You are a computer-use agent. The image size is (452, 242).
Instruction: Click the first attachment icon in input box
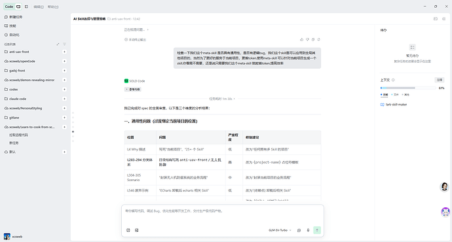tap(128, 230)
